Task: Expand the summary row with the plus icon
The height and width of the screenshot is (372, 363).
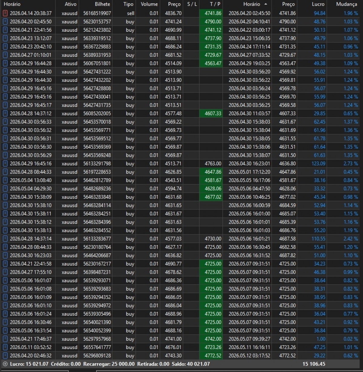Action: [x=5, y=364]
